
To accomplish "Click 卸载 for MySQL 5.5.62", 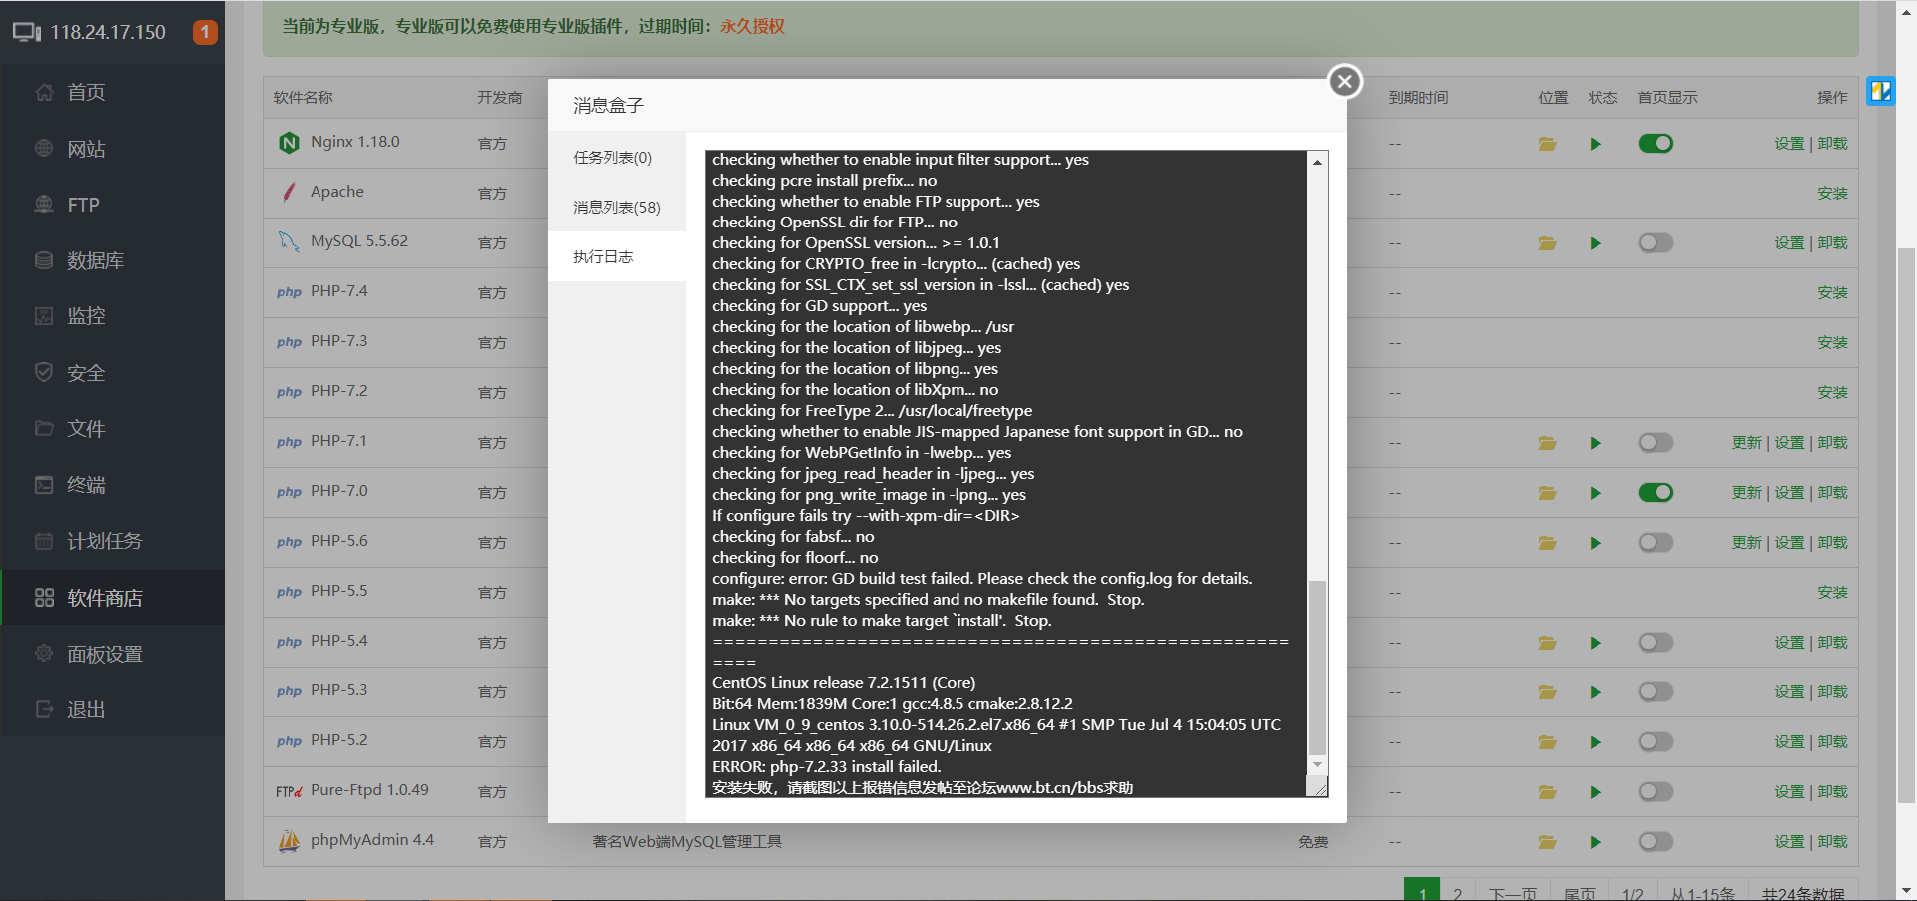I will [1832, 242].
